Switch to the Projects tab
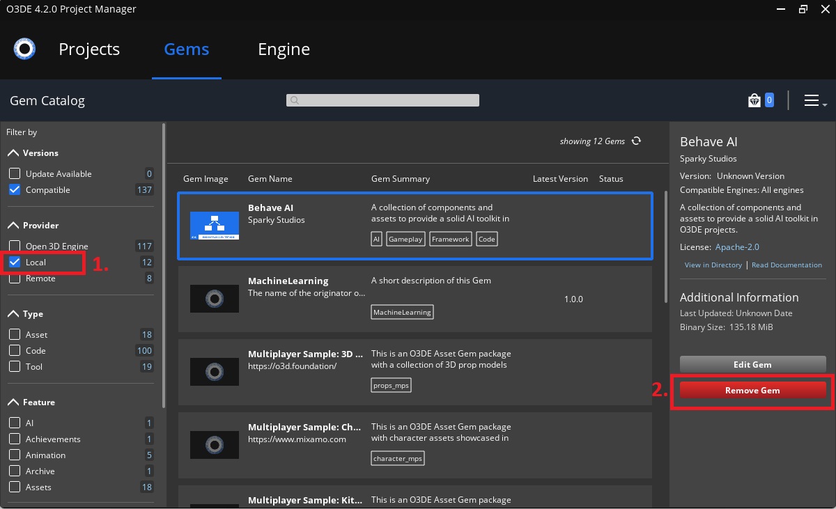The image size is (836, 509). point(88,49)
